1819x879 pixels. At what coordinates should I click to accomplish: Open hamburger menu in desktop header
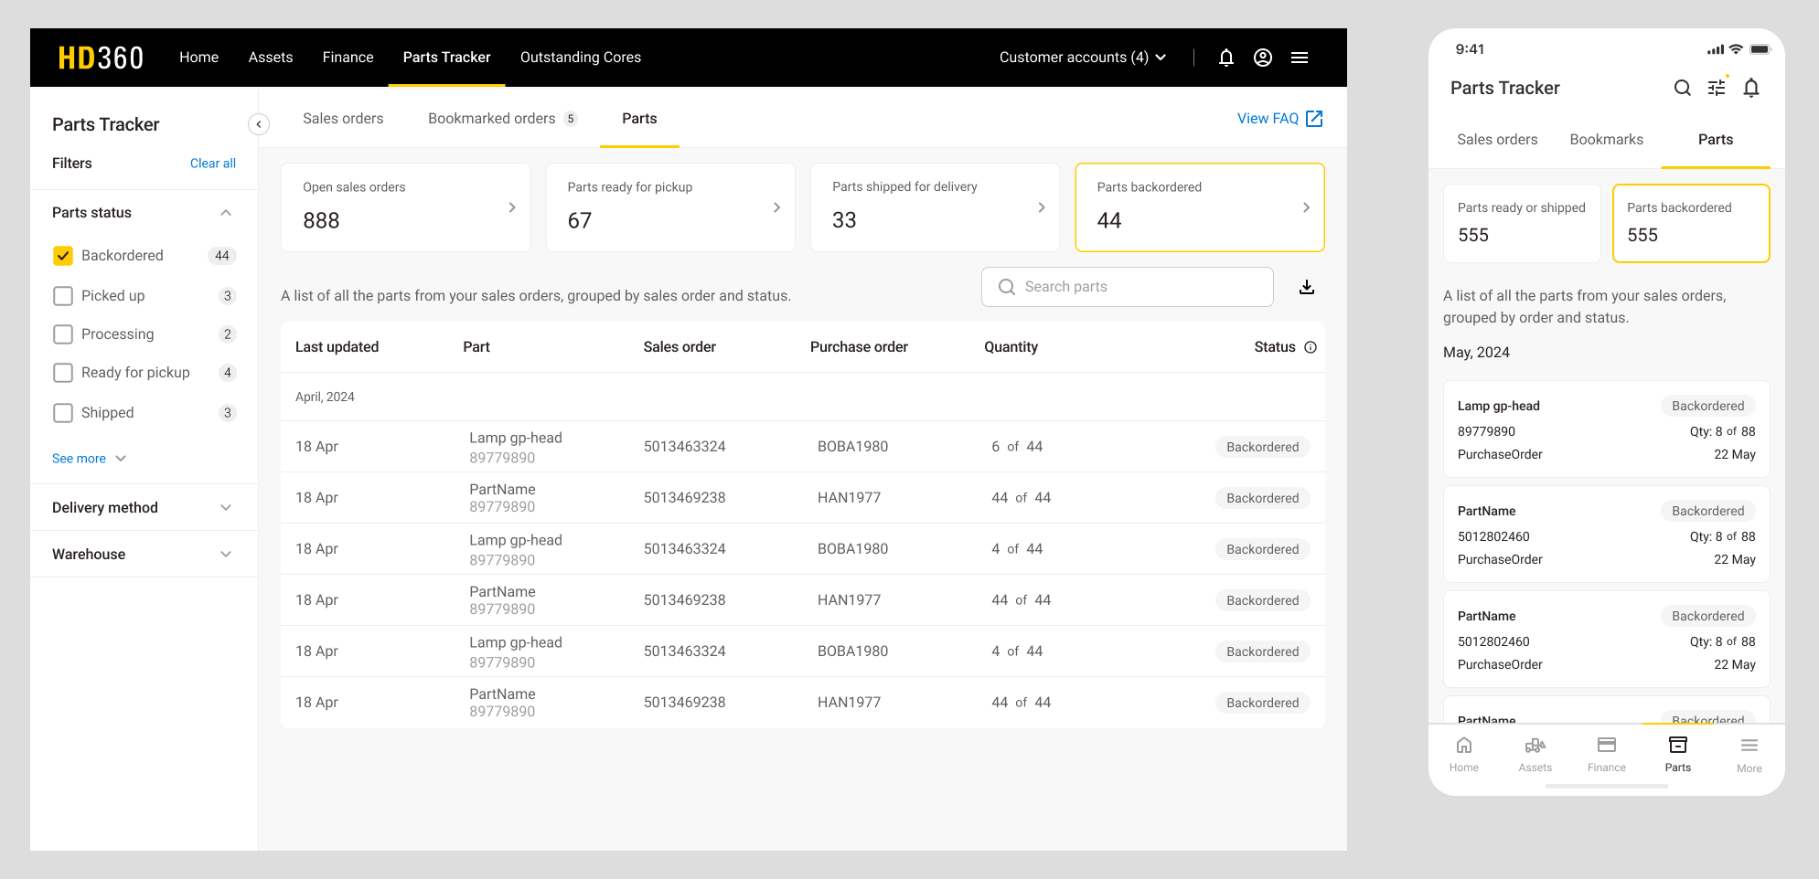[x=1300, y=58]
